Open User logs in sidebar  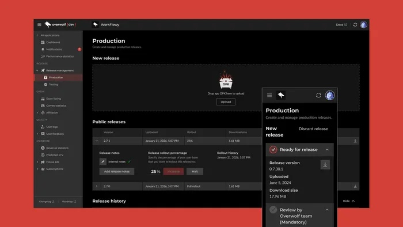coord(52,127)
